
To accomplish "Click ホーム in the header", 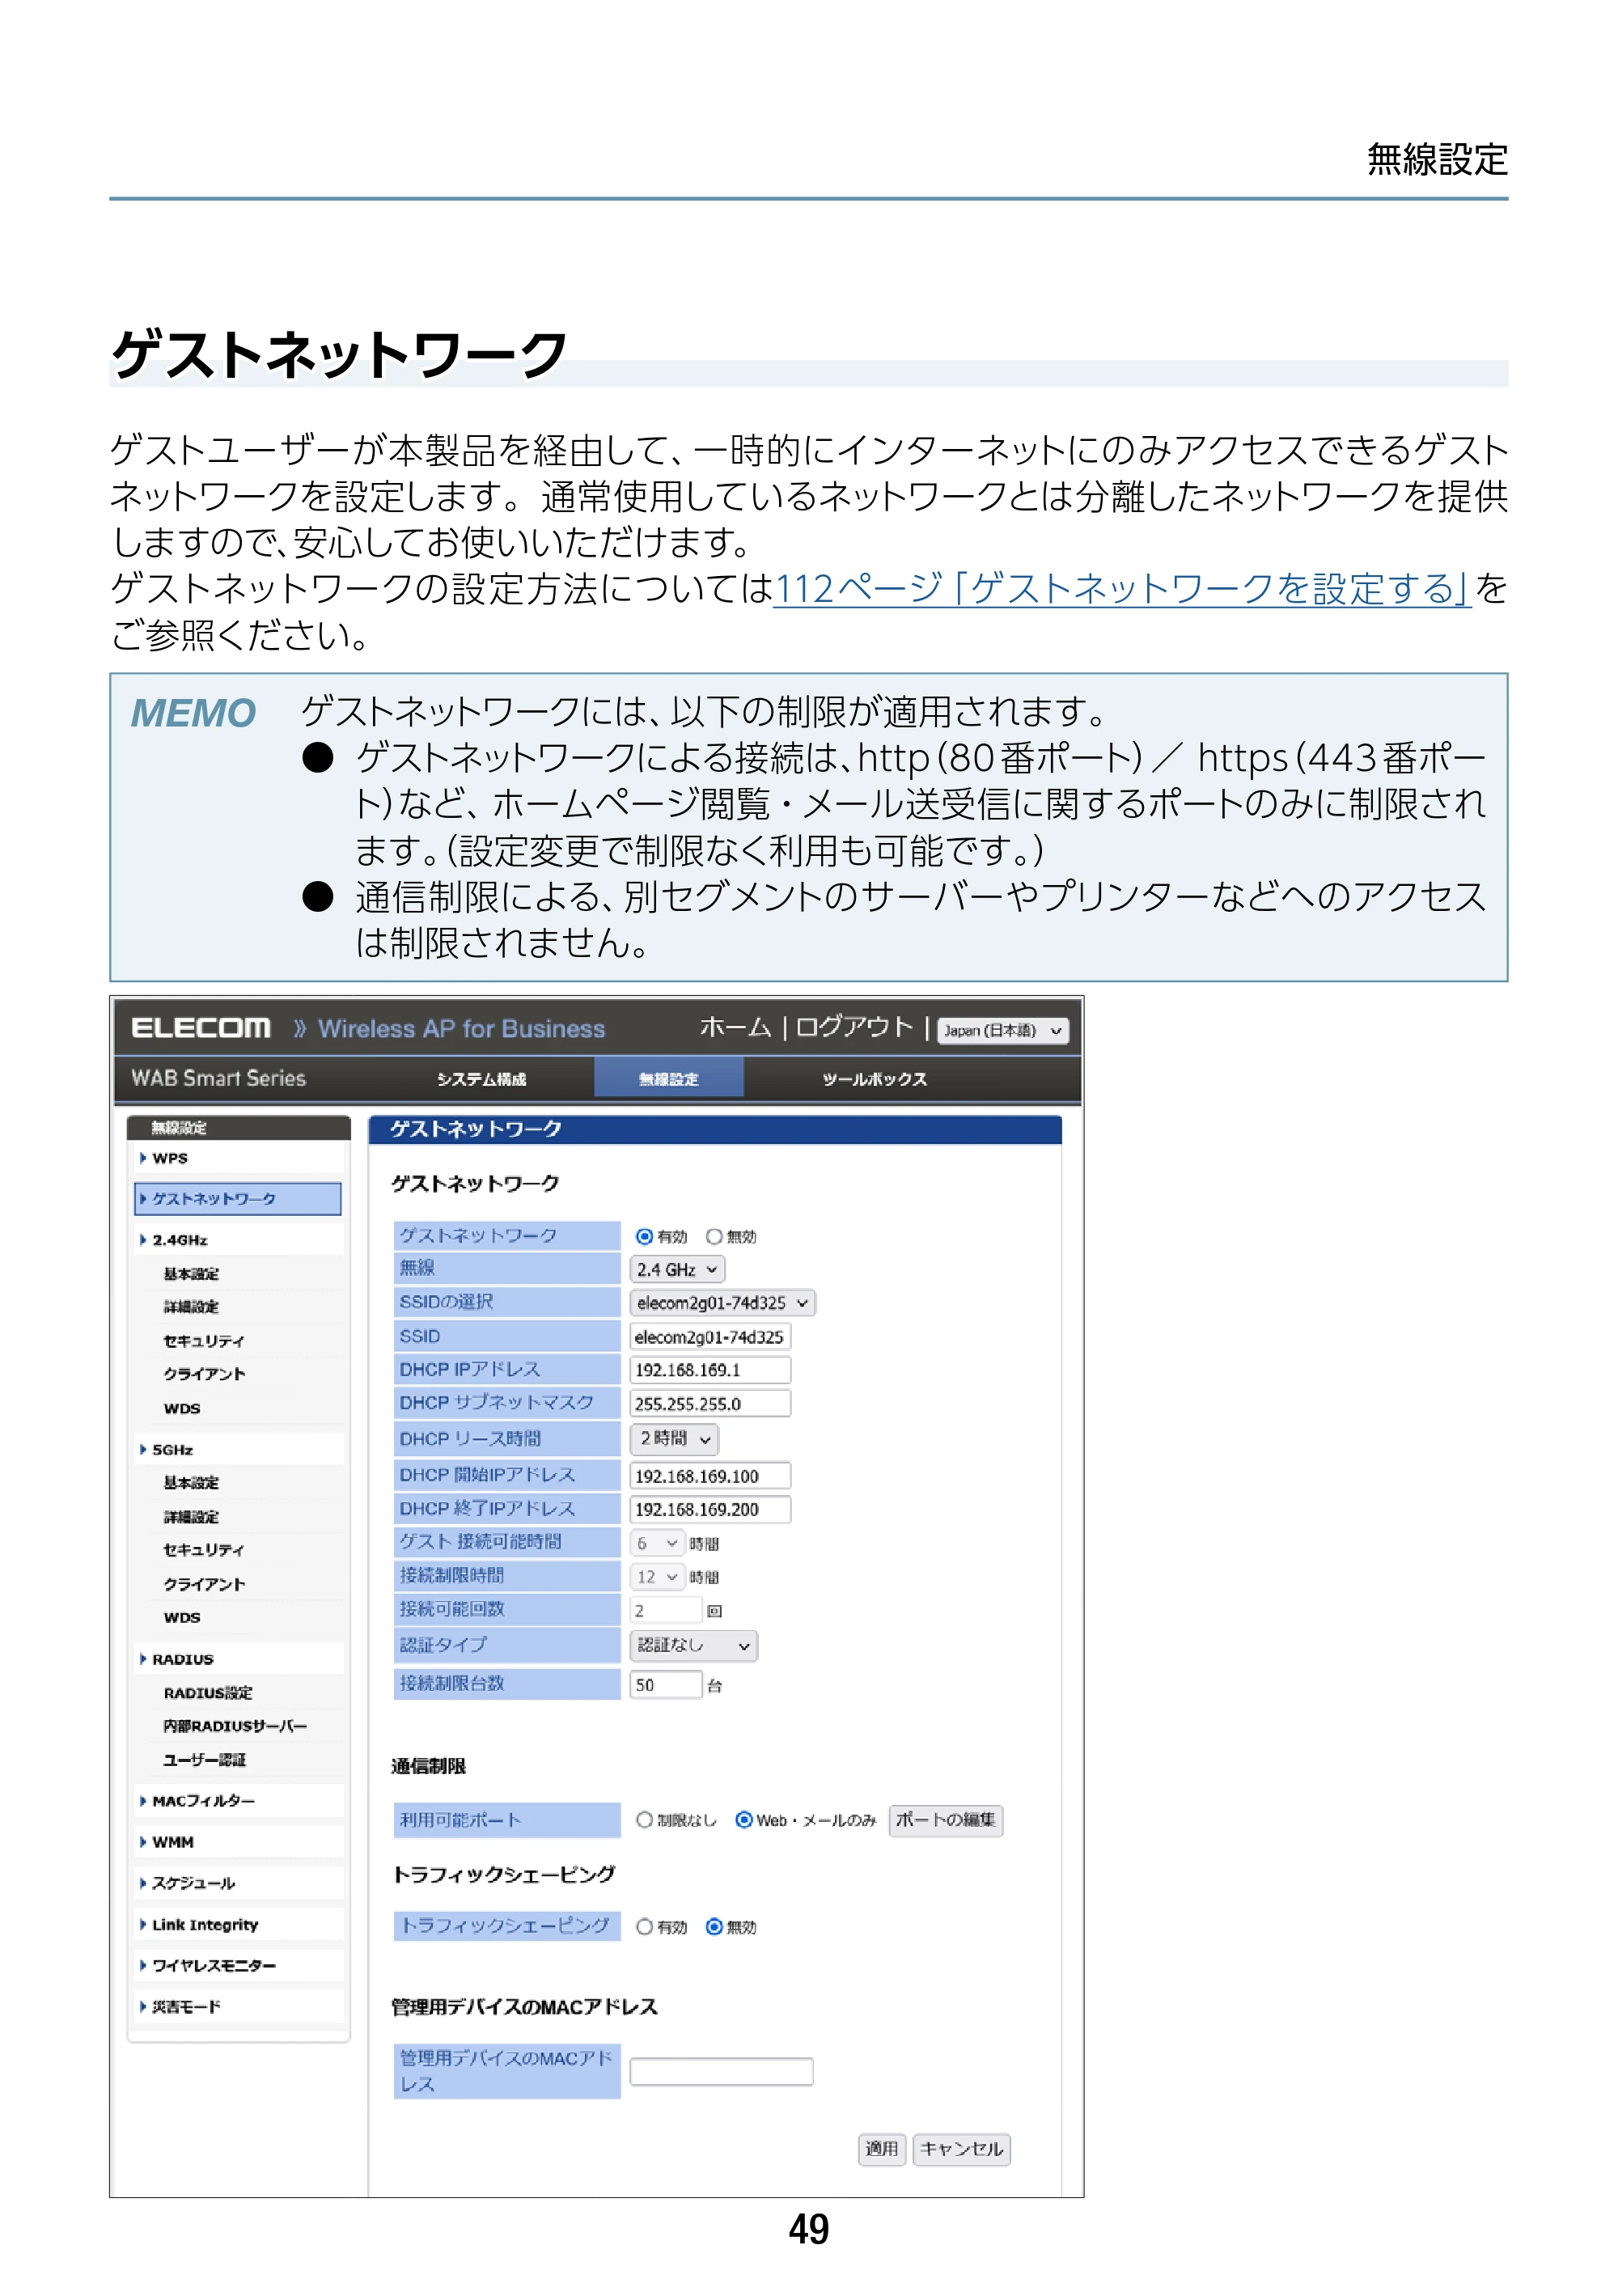I will (735, 1027).
